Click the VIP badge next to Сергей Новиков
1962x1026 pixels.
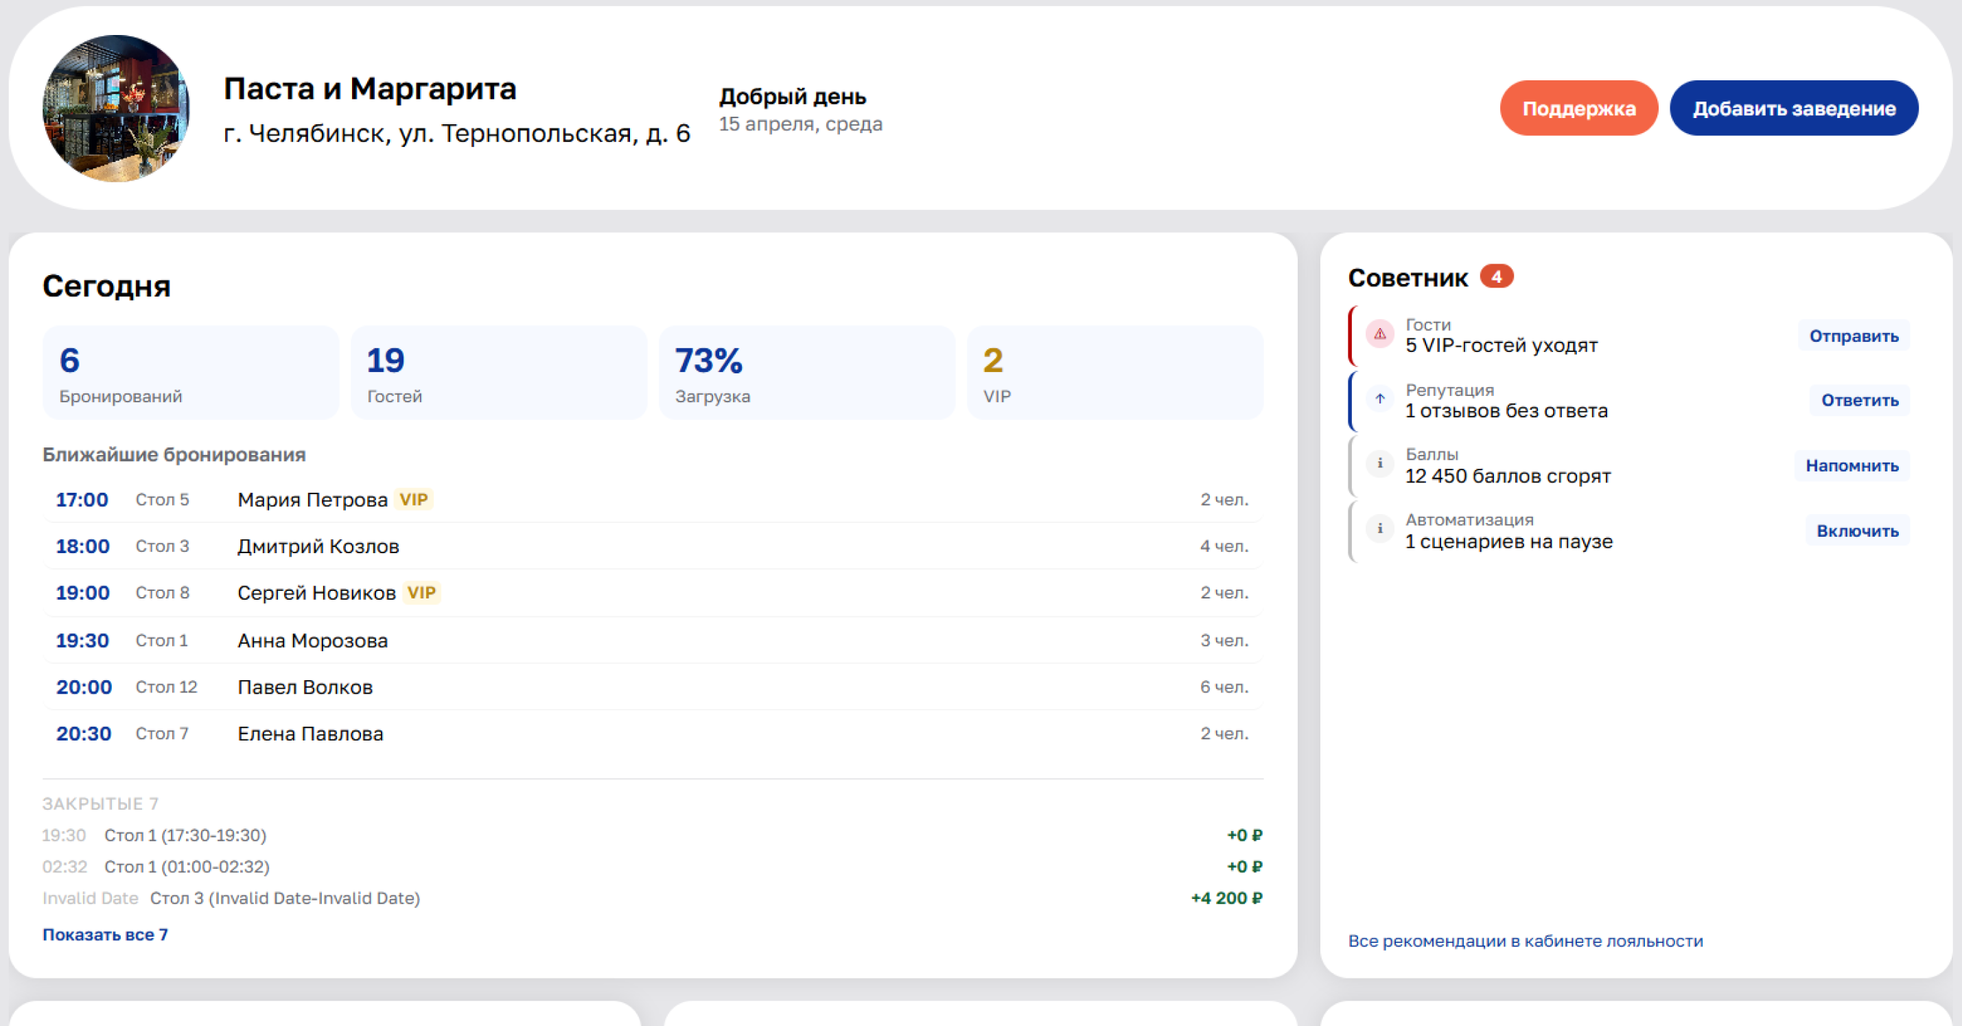pyautogui.click(x=421, y=592)
